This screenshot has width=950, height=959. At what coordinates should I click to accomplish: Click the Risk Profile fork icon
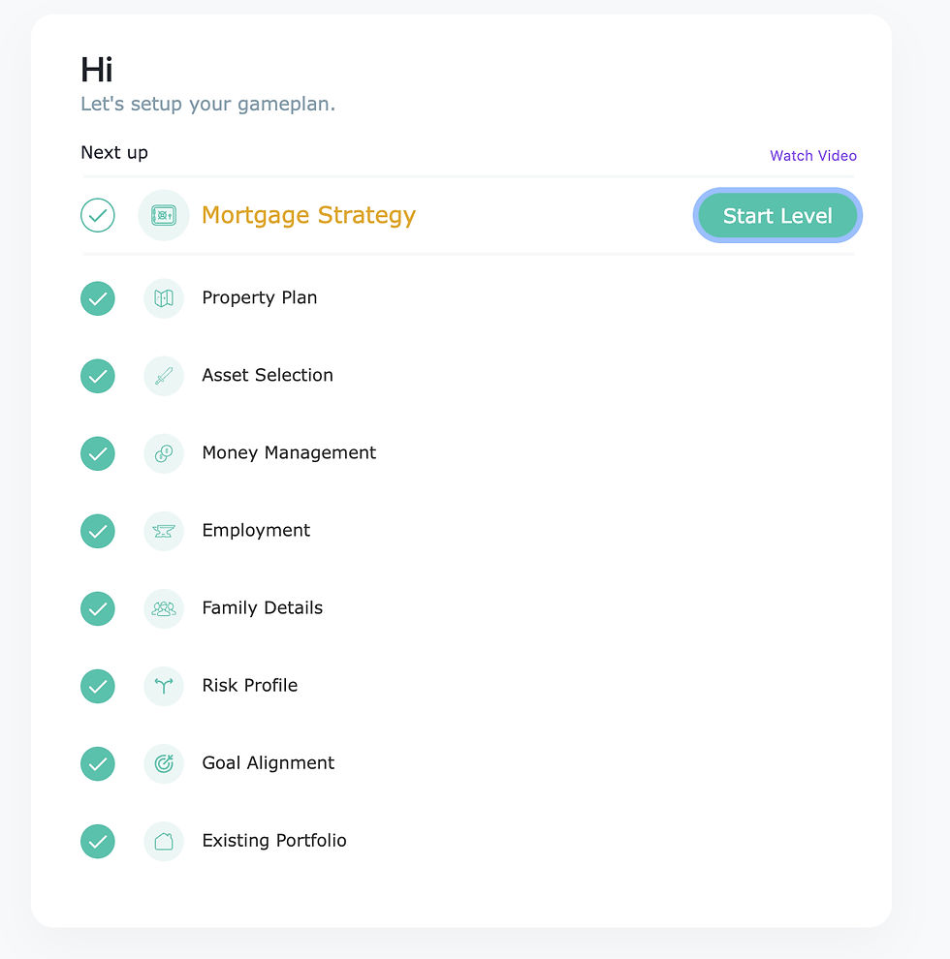click(x=164, y=686)
